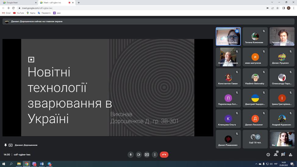The image size is (297, 167).
Task: Open the Chrome side panel icon
Action: coord(284,8)
